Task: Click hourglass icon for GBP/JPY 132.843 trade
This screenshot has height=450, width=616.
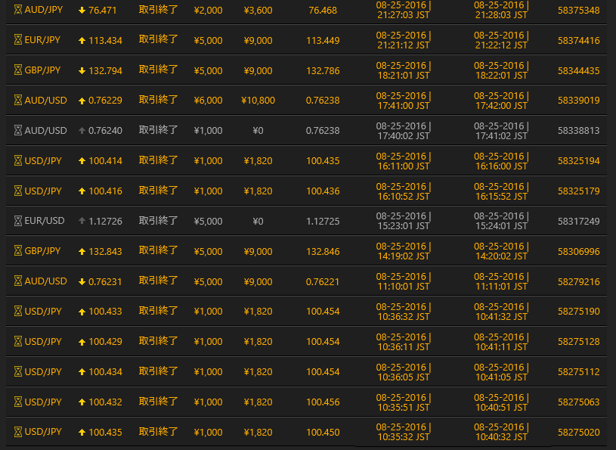Action: tap(19, 251)
